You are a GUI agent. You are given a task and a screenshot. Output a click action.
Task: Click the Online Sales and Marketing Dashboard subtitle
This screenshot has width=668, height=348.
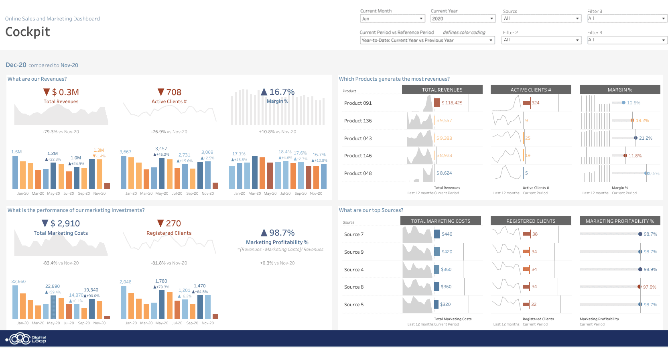pos(53,18)
